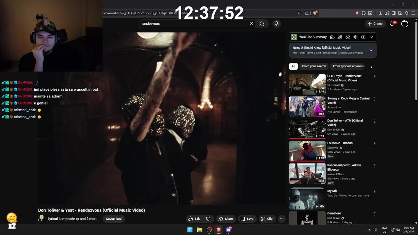
Task: Click the ChatGPT icon in YouTube Summary
Action: 340,37
